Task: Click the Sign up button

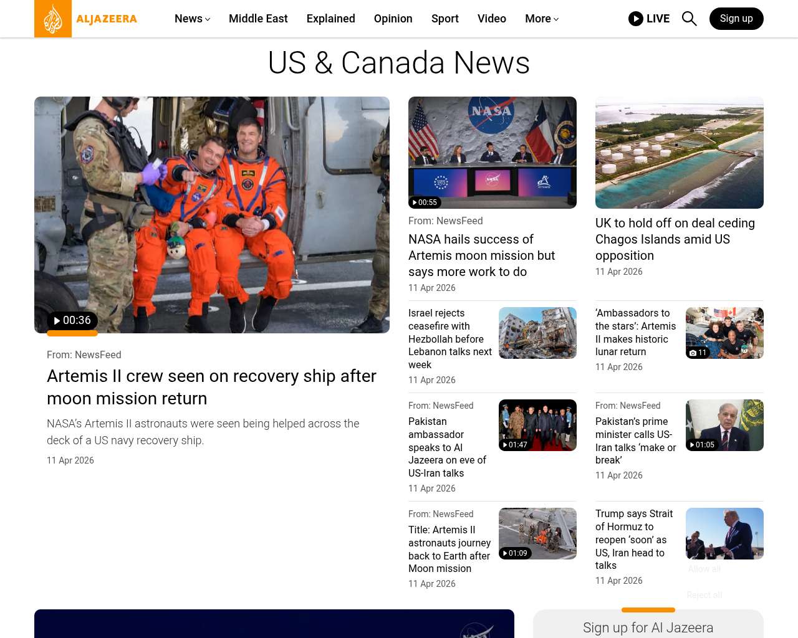Action: click(x=736, y=19)
